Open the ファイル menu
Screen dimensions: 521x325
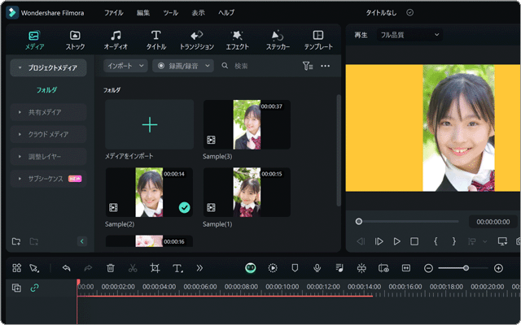[x=114, y=13]
